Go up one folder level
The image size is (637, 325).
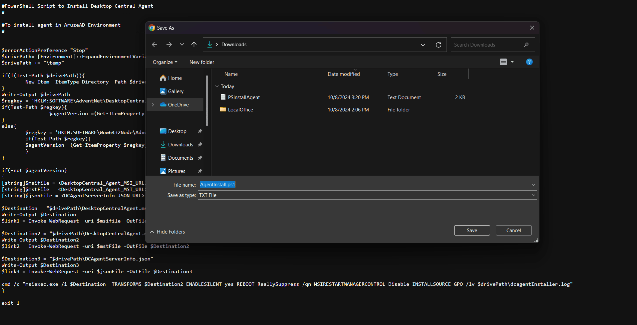click(194, 45)
